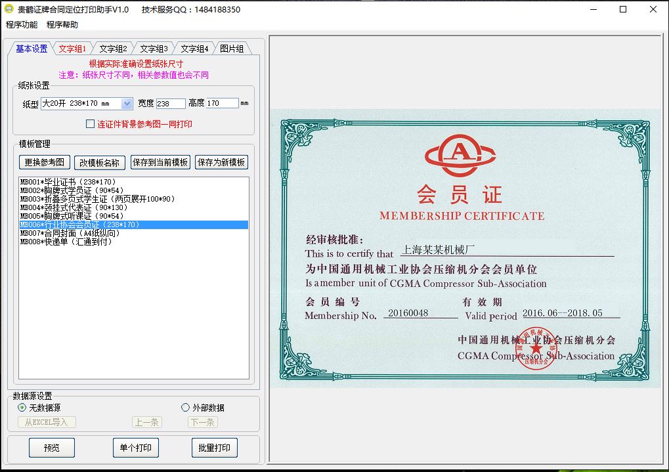Switch to the 文字组4 tab
This screenshot has height=472, width=669.
coord(194,49)
